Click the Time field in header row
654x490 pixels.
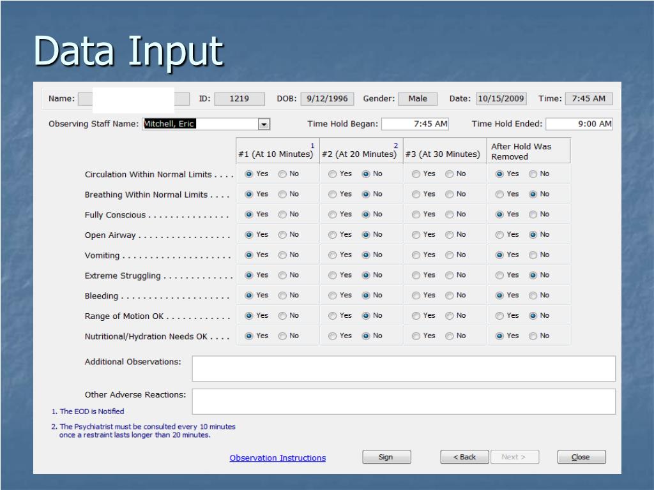pyautogui.click(x=588, y=99)
